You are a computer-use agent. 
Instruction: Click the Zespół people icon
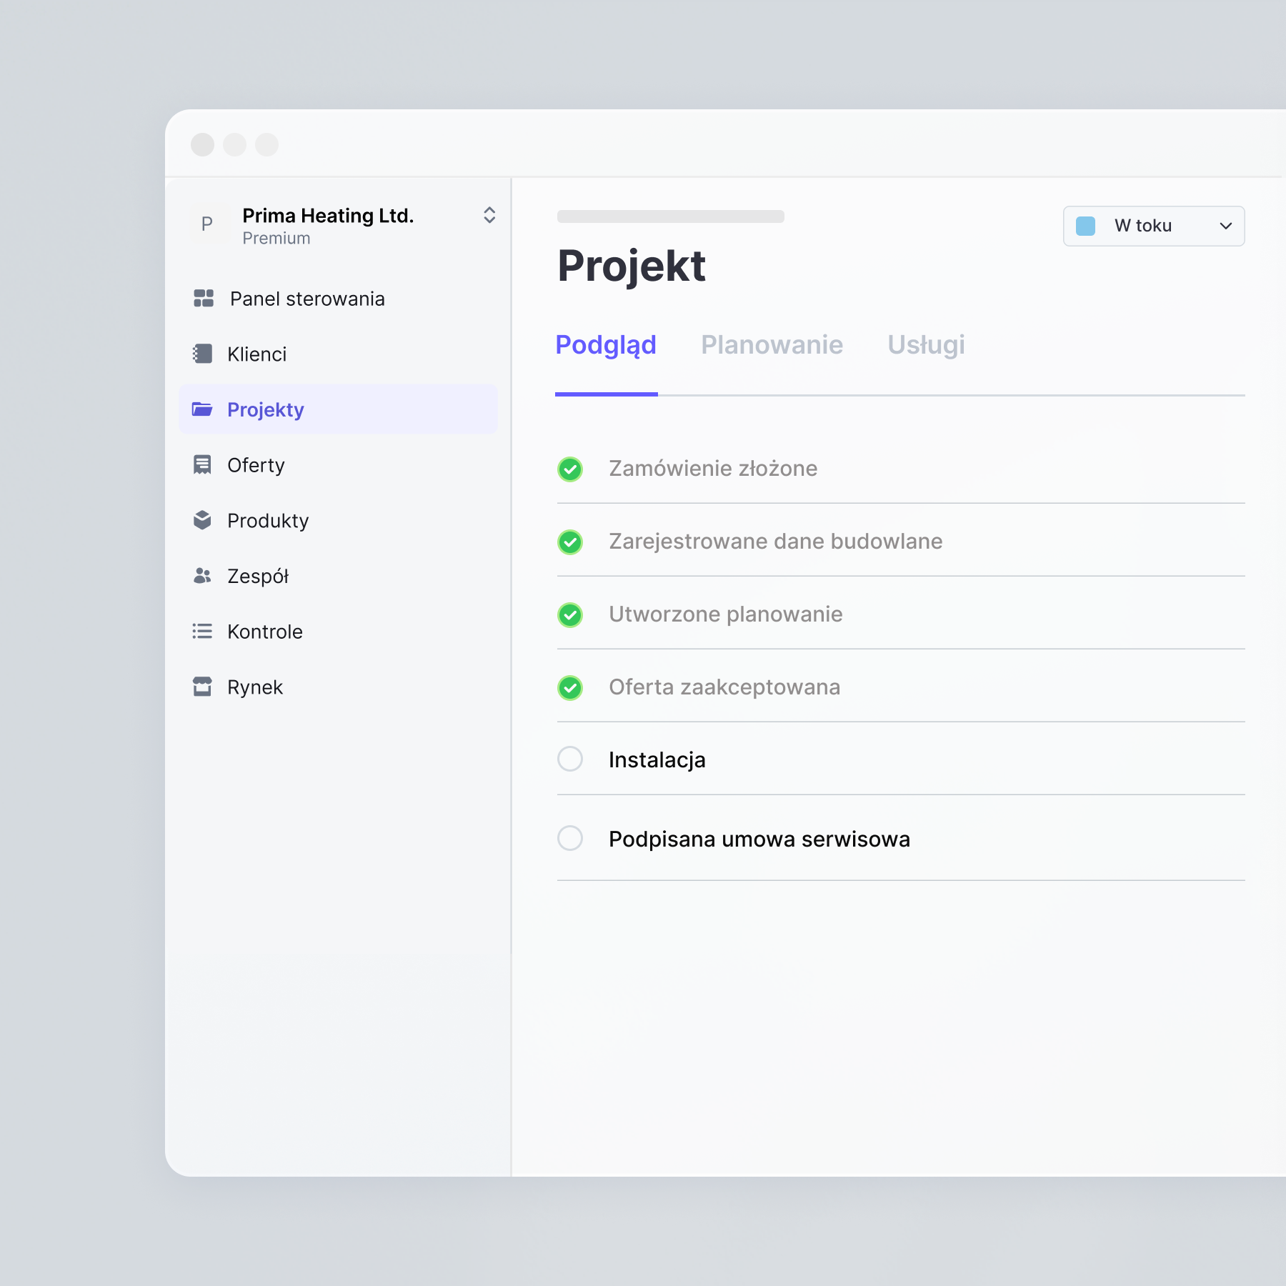(202, 576)
